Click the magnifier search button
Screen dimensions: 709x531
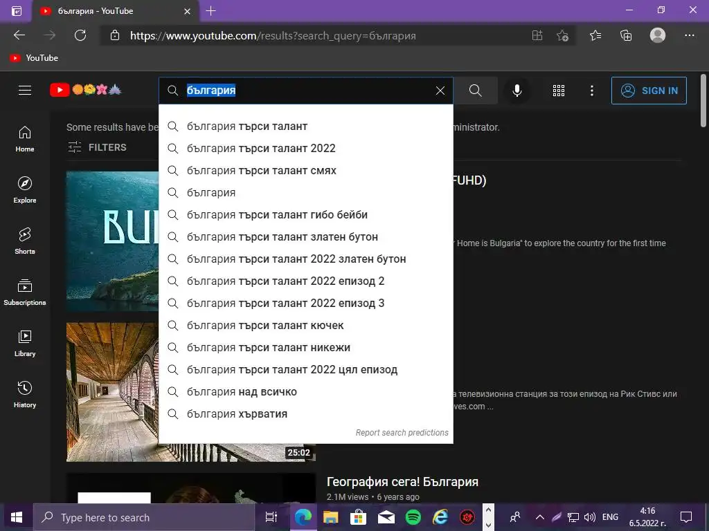[475, 91]
